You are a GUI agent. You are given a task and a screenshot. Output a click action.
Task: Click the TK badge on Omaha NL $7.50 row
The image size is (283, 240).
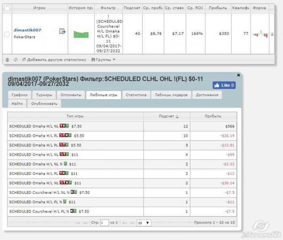point(64,126)
